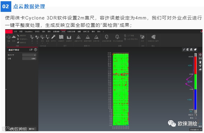The width and height of the screenshot is (204, 133).
Task: Click the third triangle slope analysis icon
Action: pyautogui.click(x=96, y=37)
